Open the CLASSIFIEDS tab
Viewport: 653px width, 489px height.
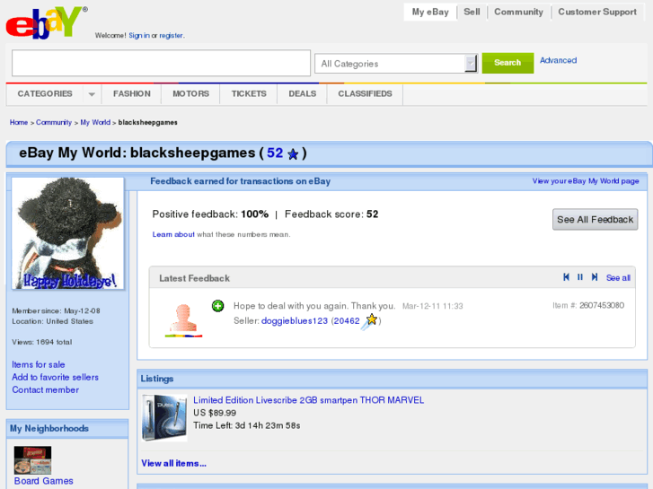365,94
